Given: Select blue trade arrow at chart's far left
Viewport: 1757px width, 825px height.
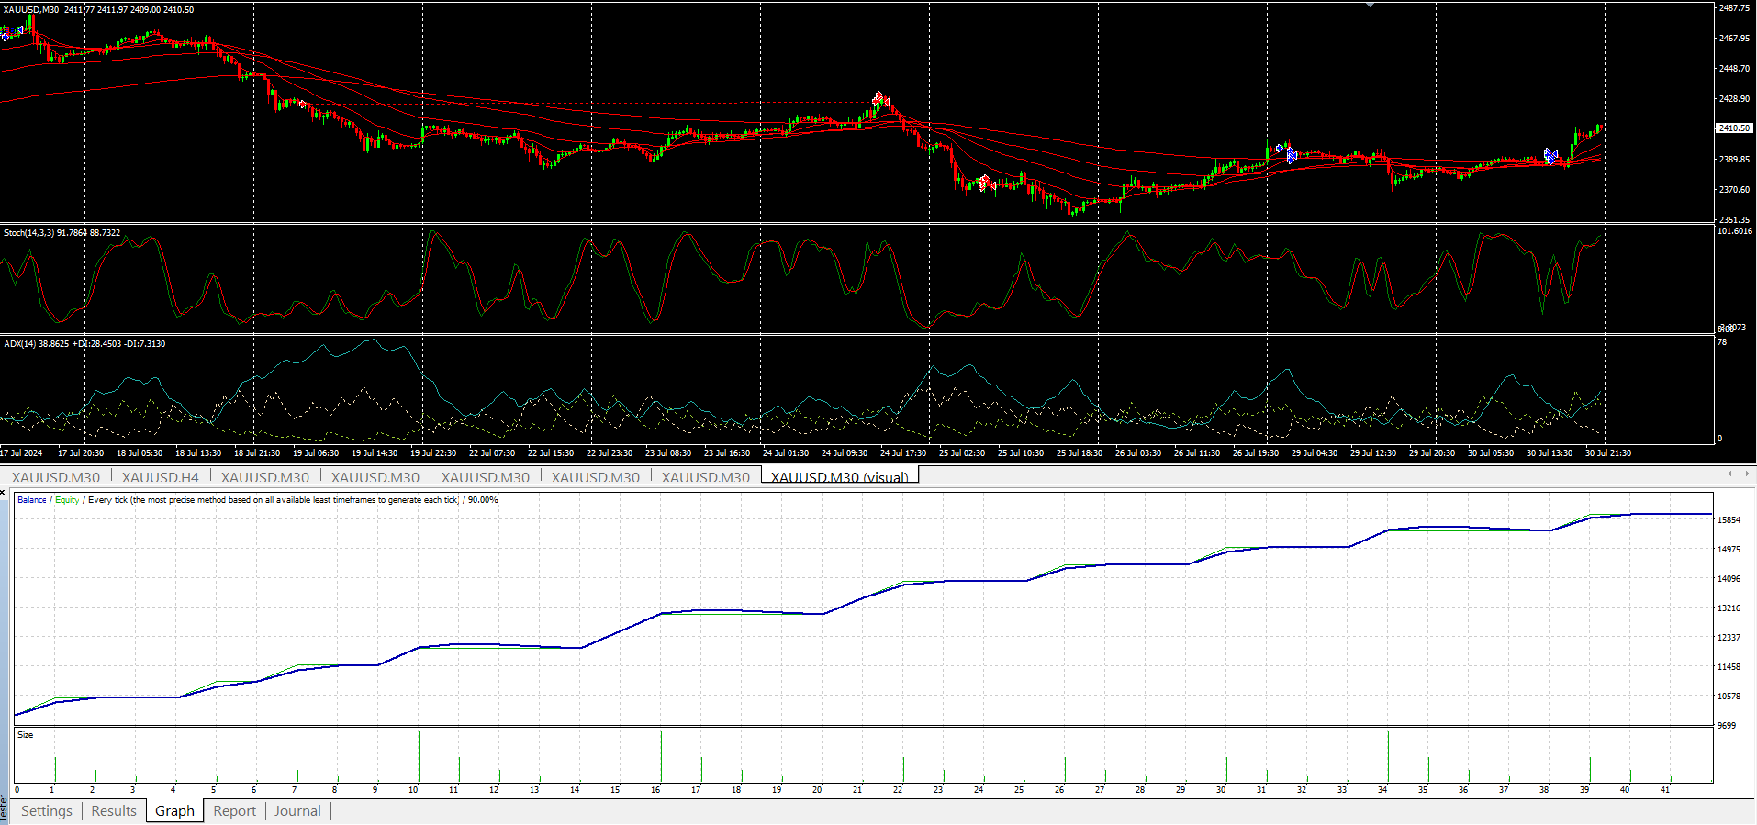Looking at the screenshot, I should 6,35.
